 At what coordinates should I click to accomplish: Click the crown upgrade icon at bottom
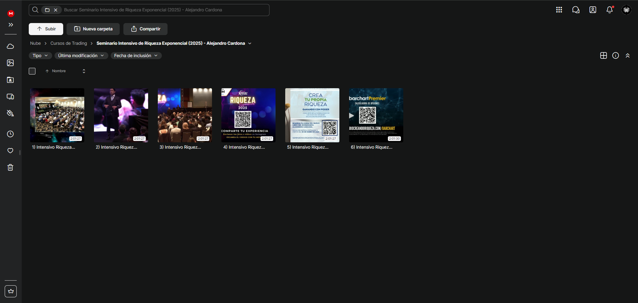point(11,291)
